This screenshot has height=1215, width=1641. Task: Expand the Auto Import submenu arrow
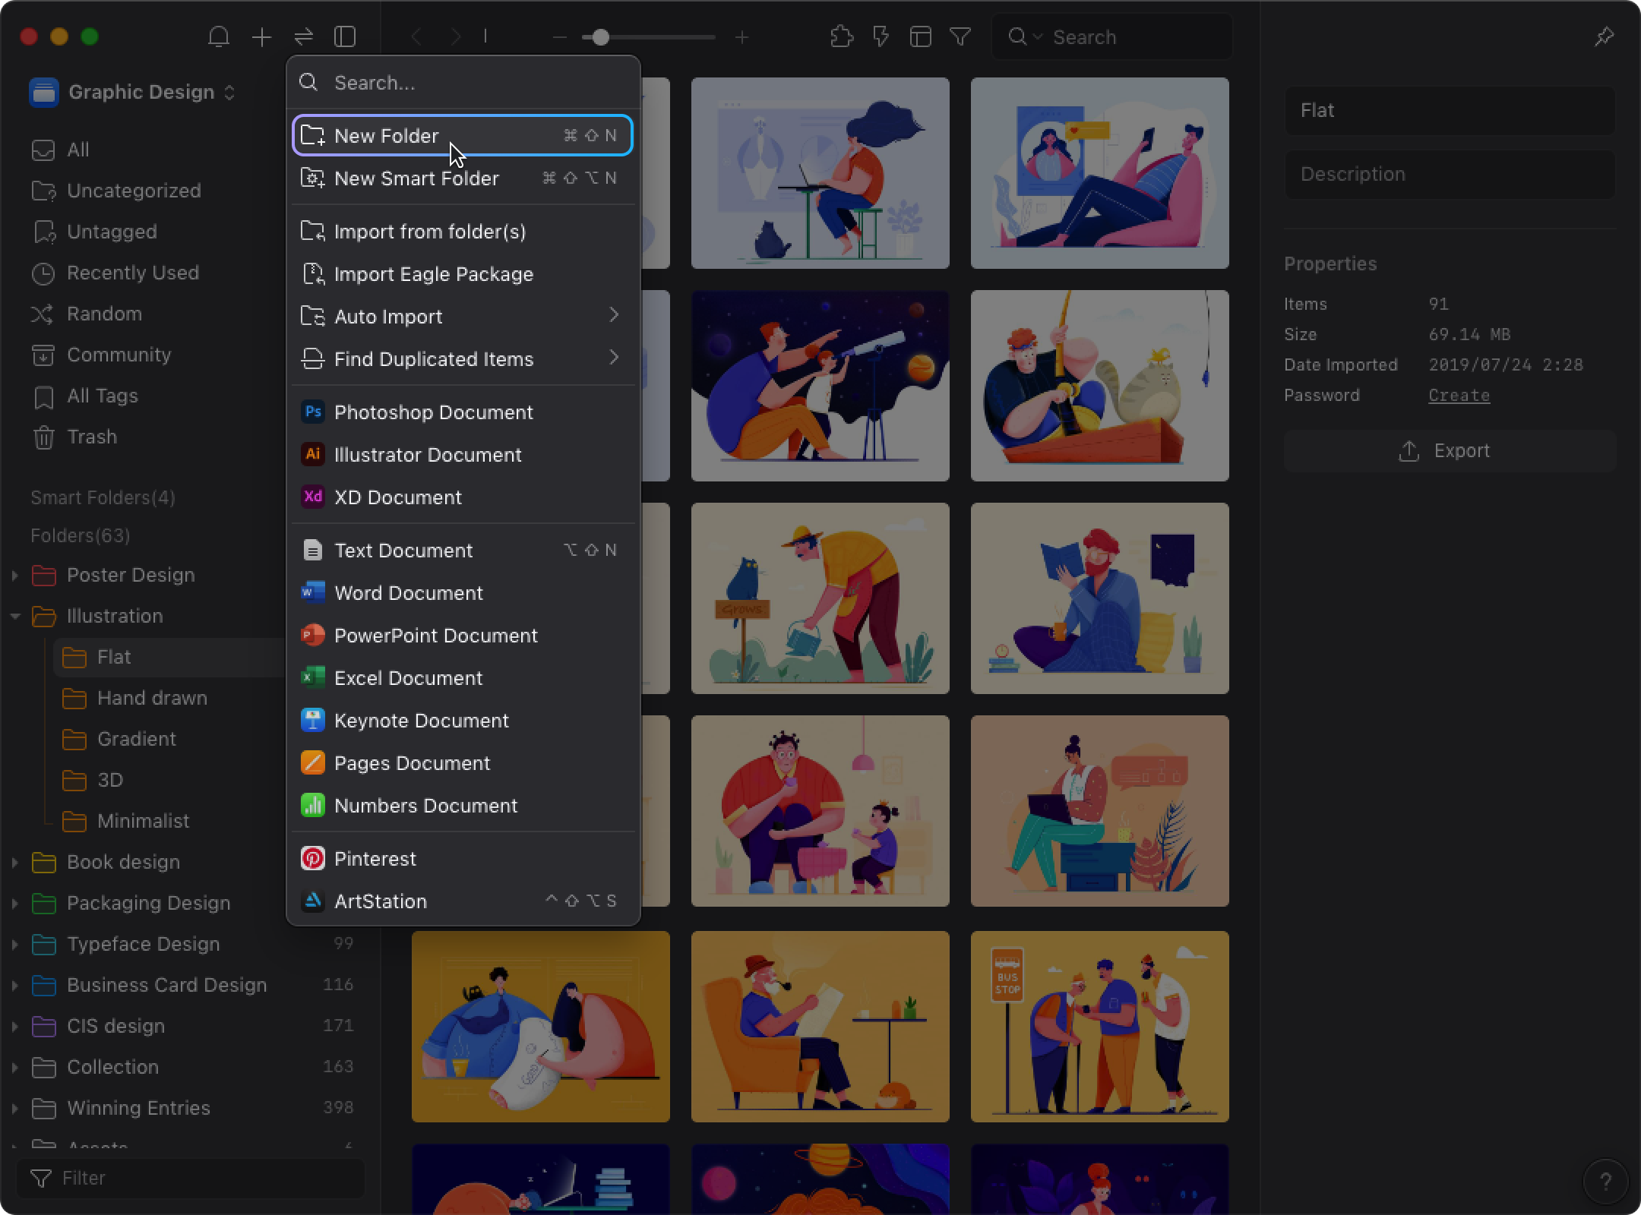615,315
